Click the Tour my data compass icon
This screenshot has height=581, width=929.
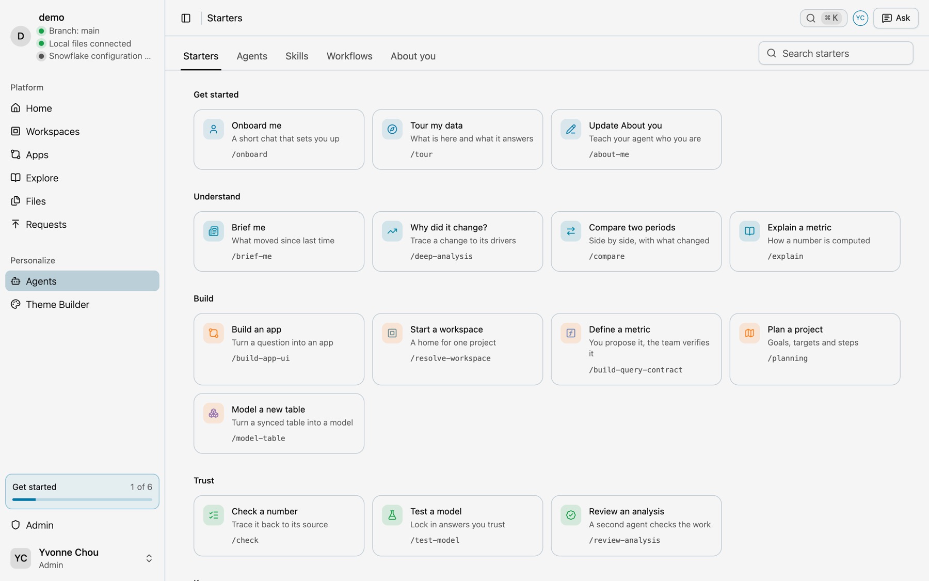[x=392, y=129]
